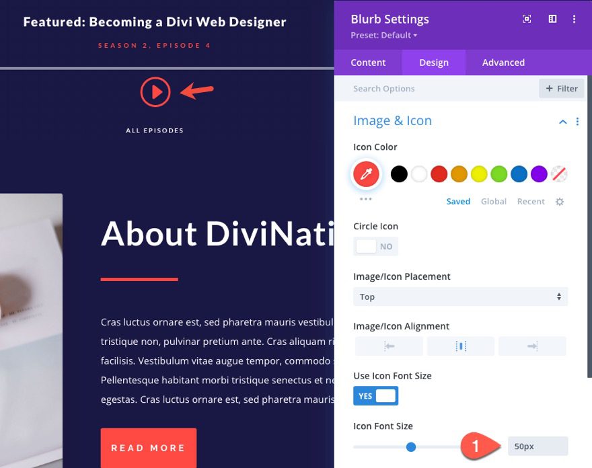Open the Image/Icon Placement dropdown
This screenshot has height=468, width=592.
tap(460, 297)
